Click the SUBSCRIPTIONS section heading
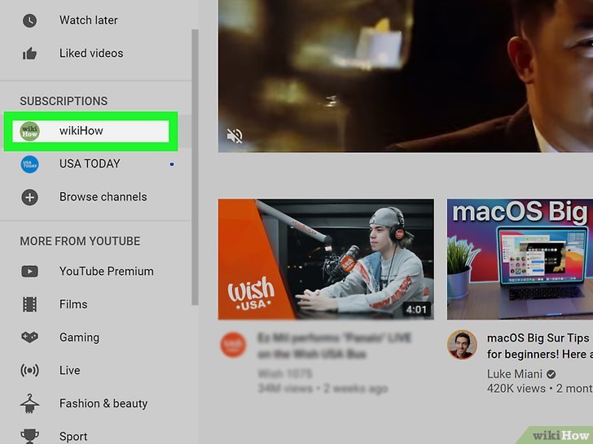593x444 pixels. coord(64,101)
